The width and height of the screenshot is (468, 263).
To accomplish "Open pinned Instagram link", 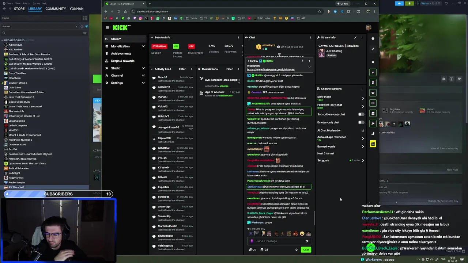I will (271, 69).
